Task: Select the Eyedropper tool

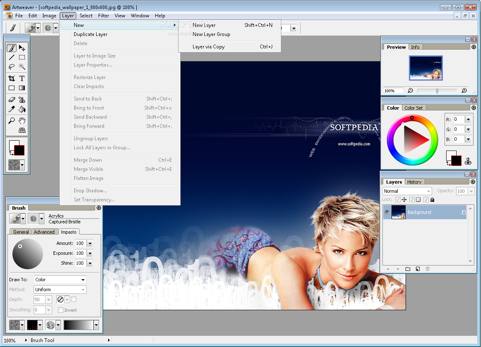Action: [12, 109]
